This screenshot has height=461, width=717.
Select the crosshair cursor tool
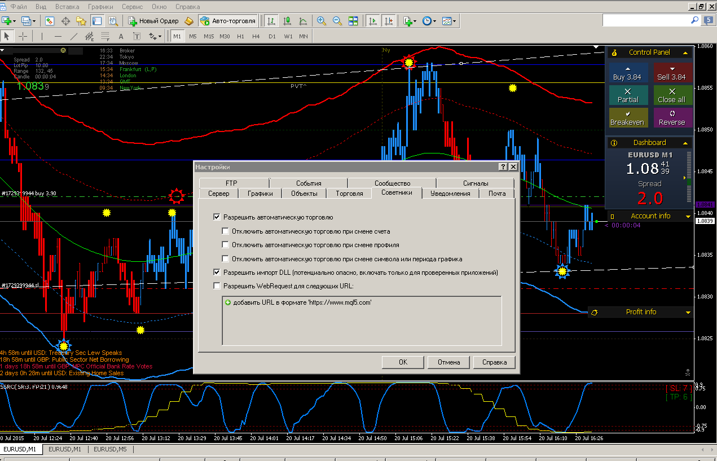[23, 36]
